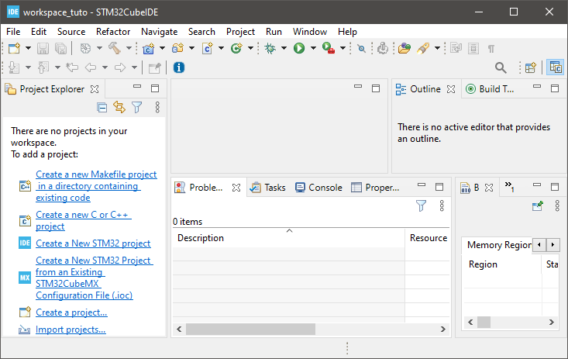The height and width of the screenshot is (359, 568).
Task: Open the dropdown beside the pen search icon
Action: point(437,48)
